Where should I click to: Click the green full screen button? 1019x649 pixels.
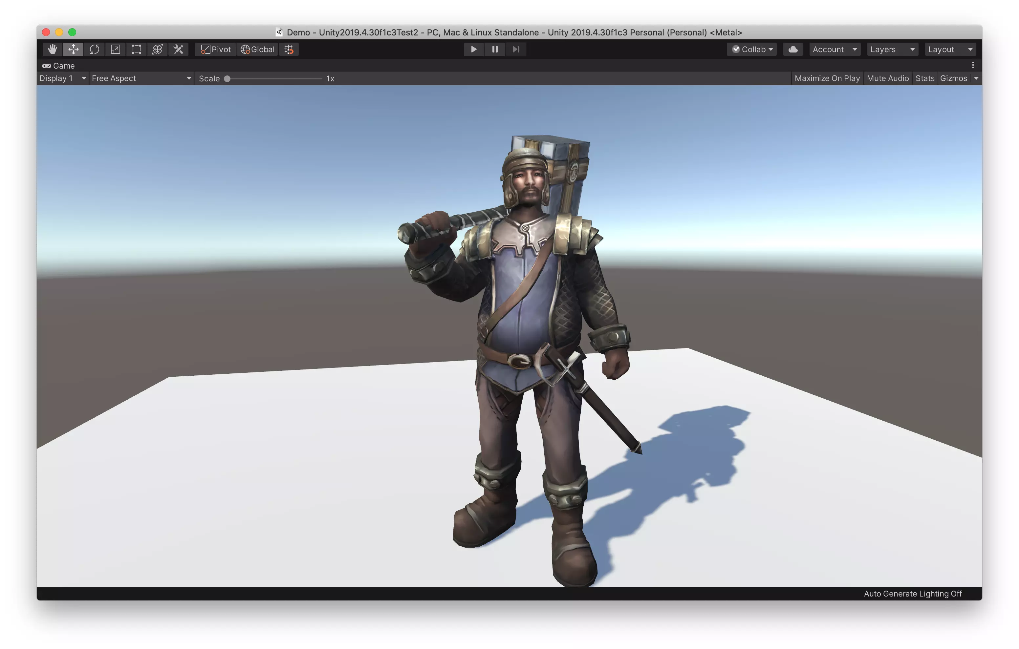[72, 32]
